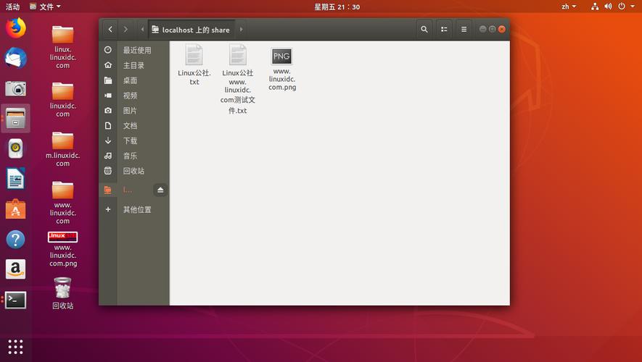Open Firefox from the dock
The image size is (642, 362).
(15, 28)
